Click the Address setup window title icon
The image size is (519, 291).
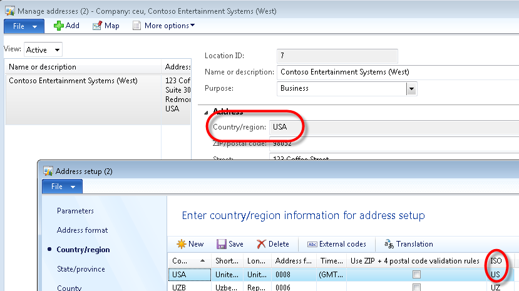[48, 171]
